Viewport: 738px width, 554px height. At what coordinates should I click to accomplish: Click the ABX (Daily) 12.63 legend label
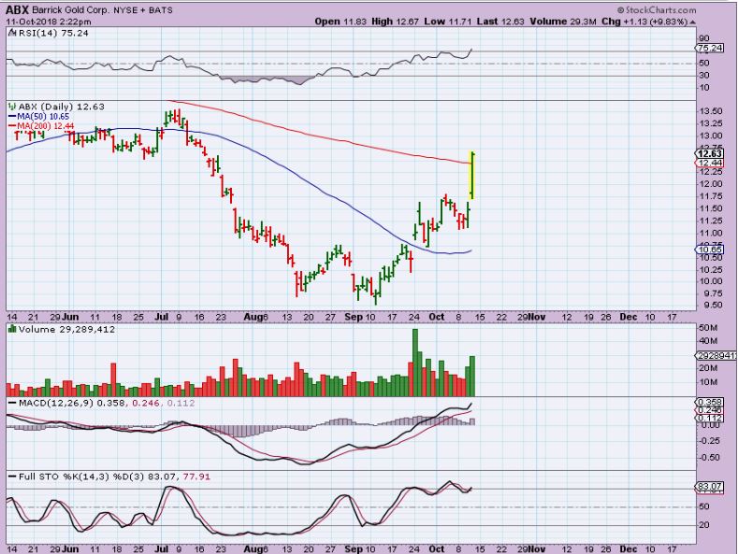[x=61, y=107]
